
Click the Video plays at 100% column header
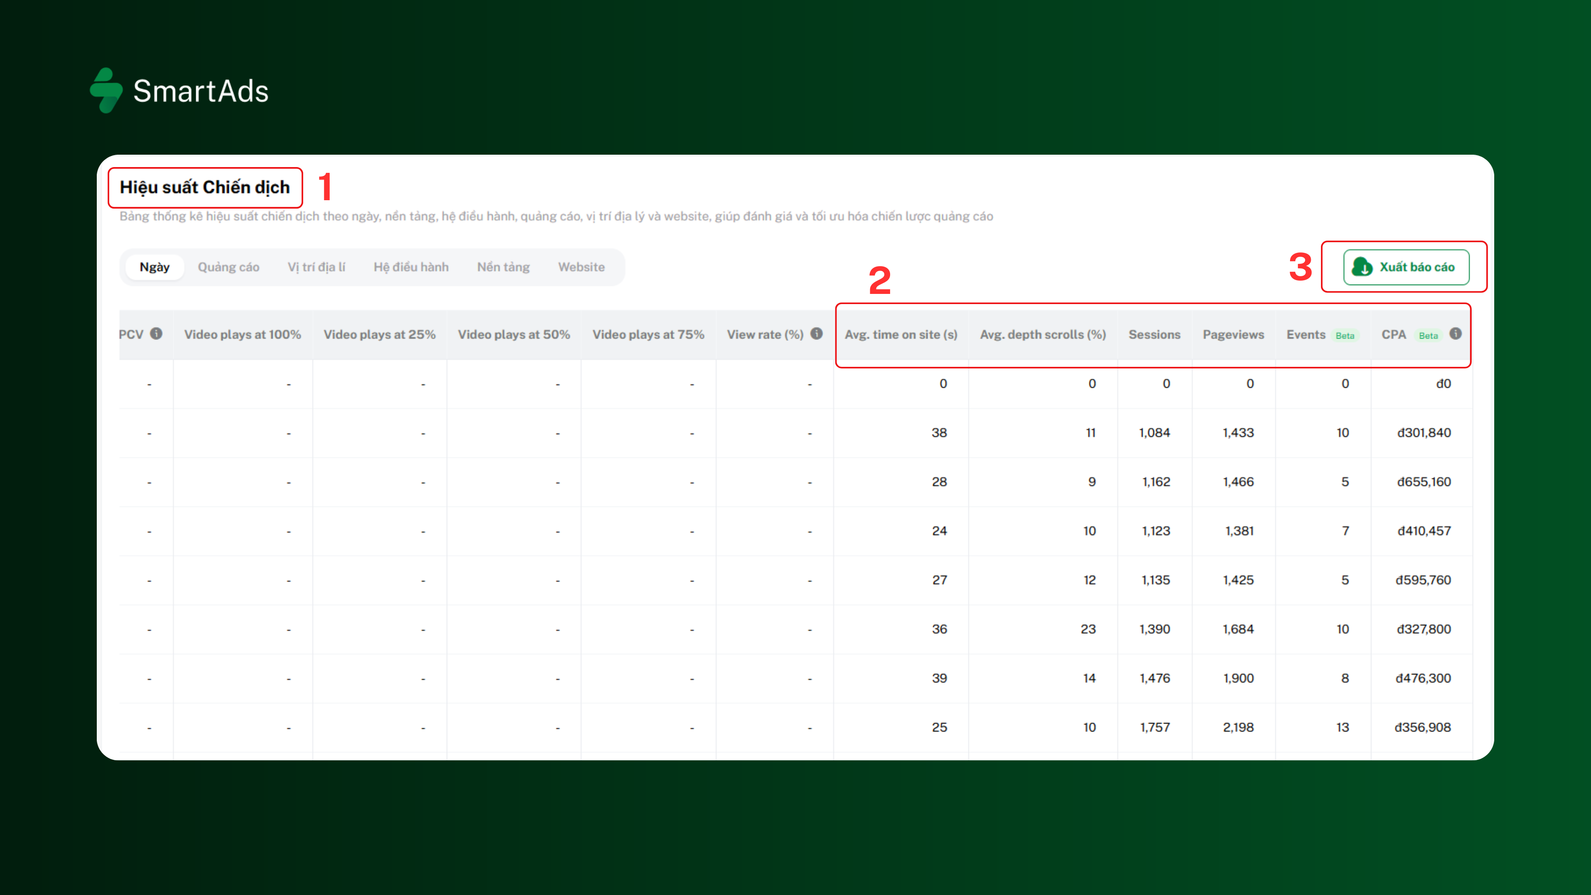[x=243, y=334]
